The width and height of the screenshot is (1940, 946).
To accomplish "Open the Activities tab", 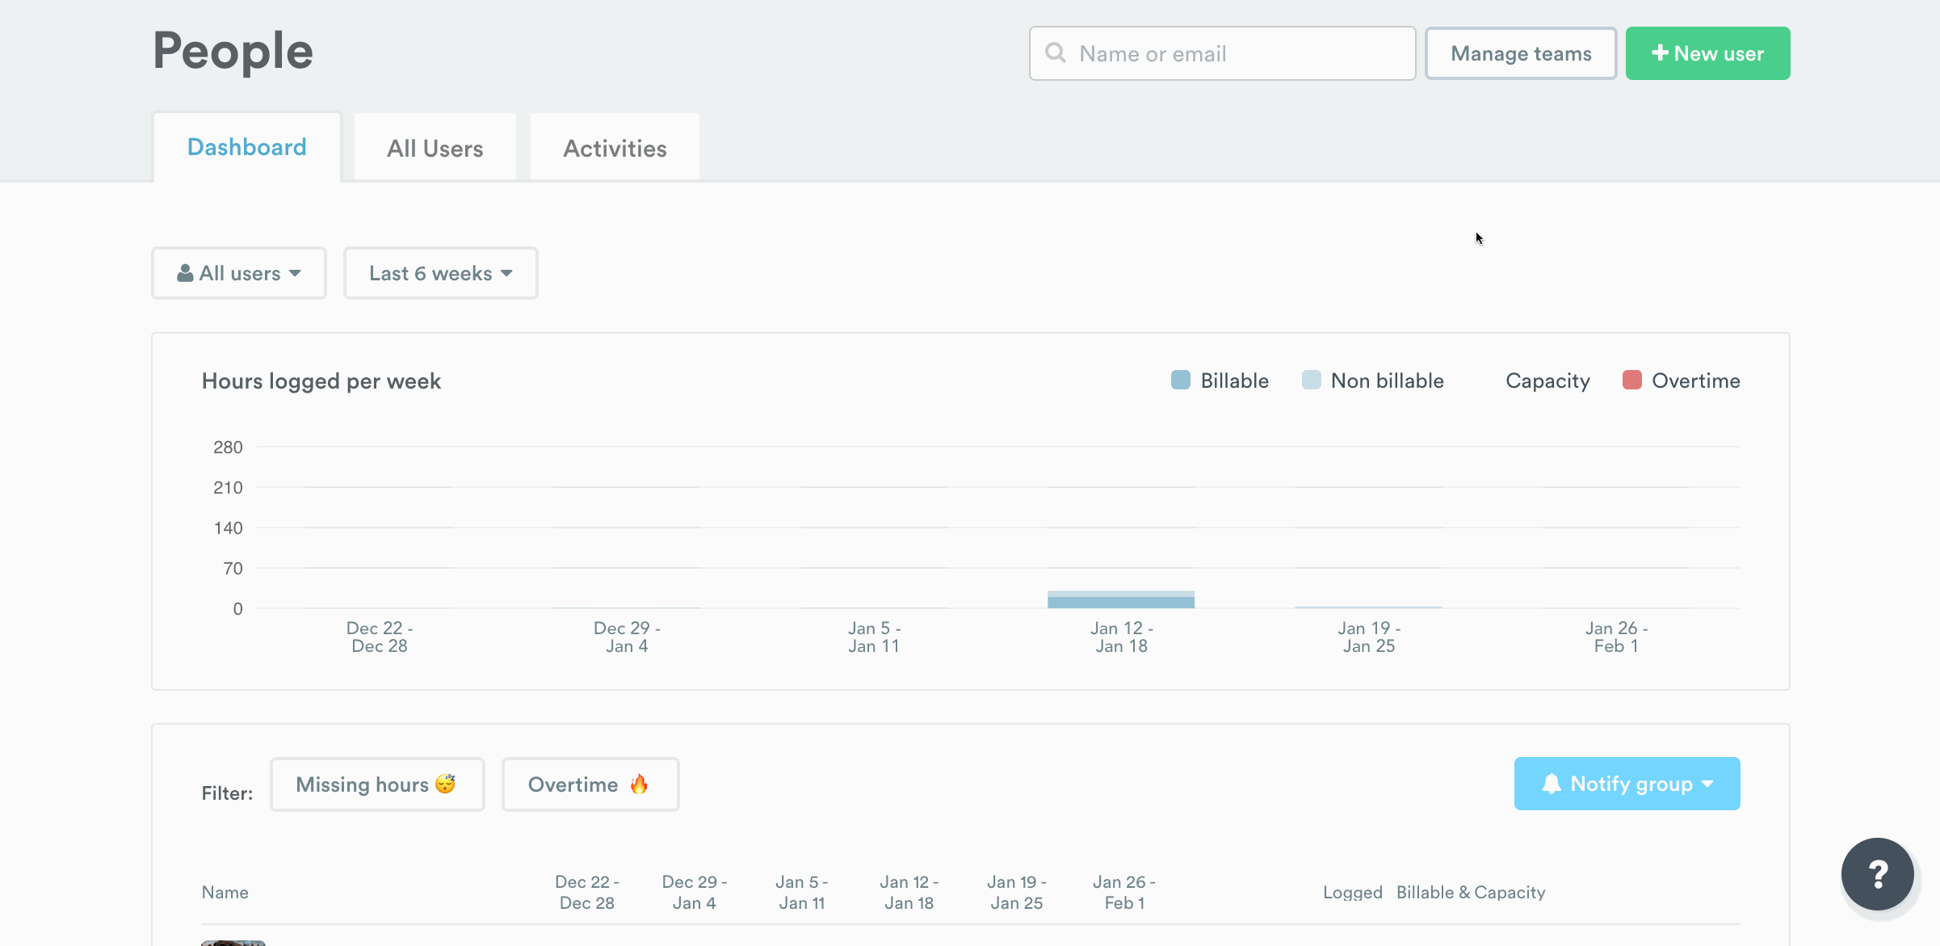I will [615, 148].
